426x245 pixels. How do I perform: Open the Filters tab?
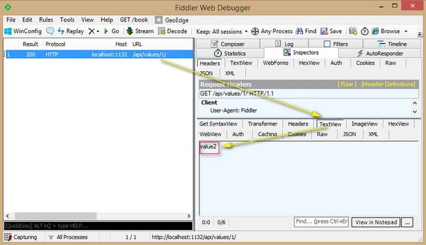tap(336, 44)
